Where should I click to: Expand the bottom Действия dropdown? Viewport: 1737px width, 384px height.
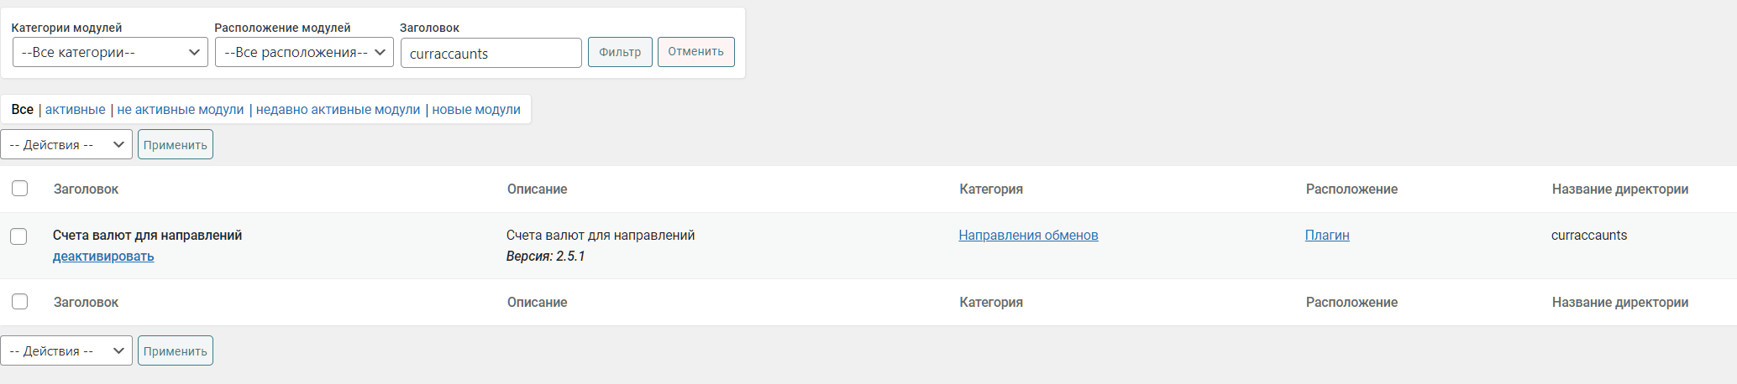pos(66,350)
